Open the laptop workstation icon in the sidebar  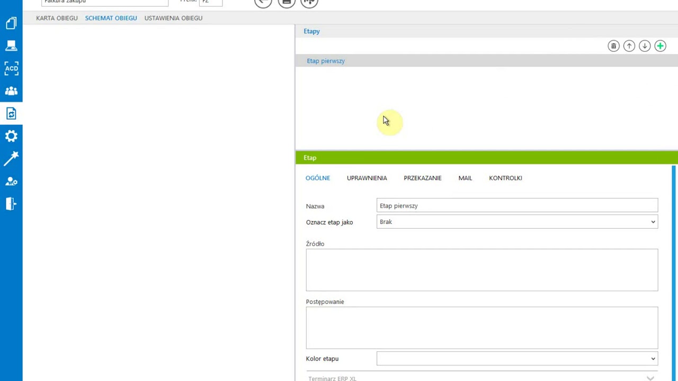pyautogui.click(x=11, y=46)
